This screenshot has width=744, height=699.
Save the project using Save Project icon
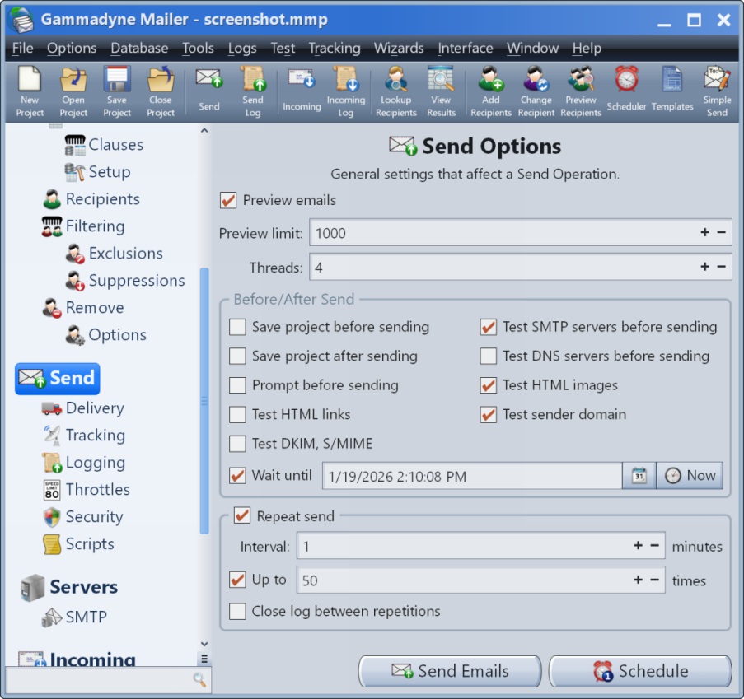point(117,91)
